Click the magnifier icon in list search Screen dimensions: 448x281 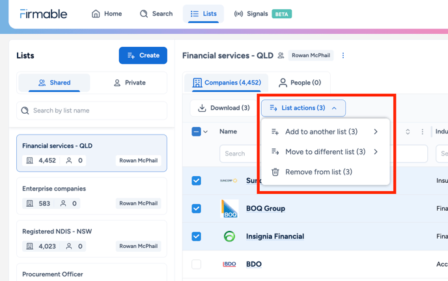point(25,111)
